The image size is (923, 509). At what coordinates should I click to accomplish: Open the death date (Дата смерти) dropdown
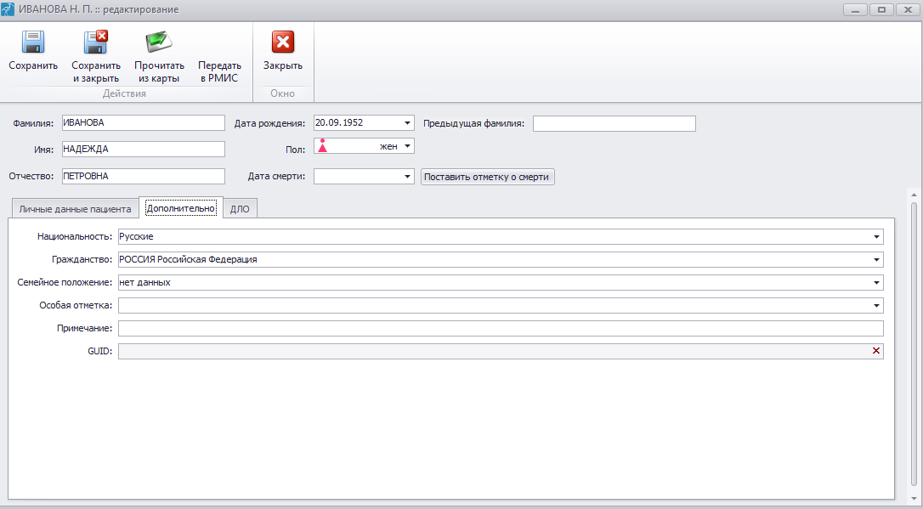408,177
